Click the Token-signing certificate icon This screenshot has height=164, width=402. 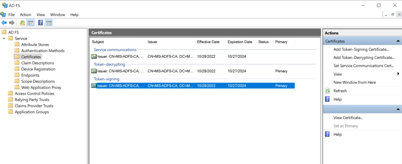pos(94,85)
